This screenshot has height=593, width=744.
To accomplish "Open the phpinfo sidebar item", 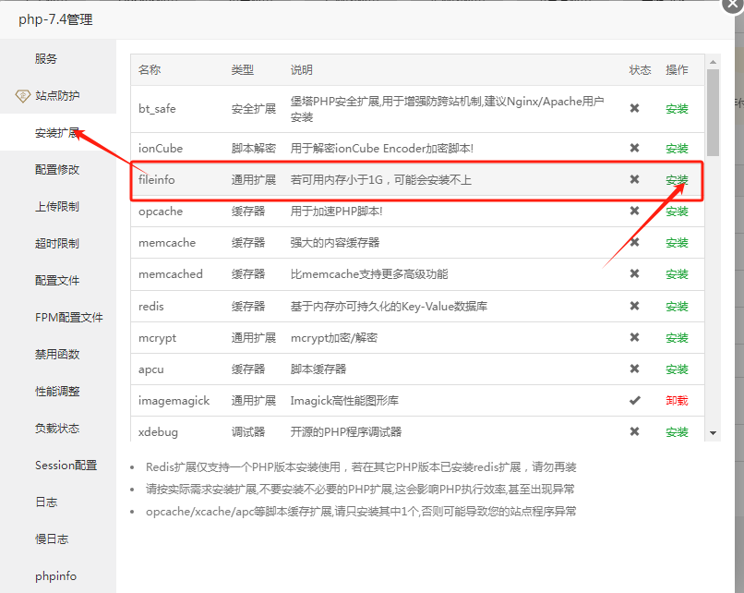I will [x=55, y=576].
